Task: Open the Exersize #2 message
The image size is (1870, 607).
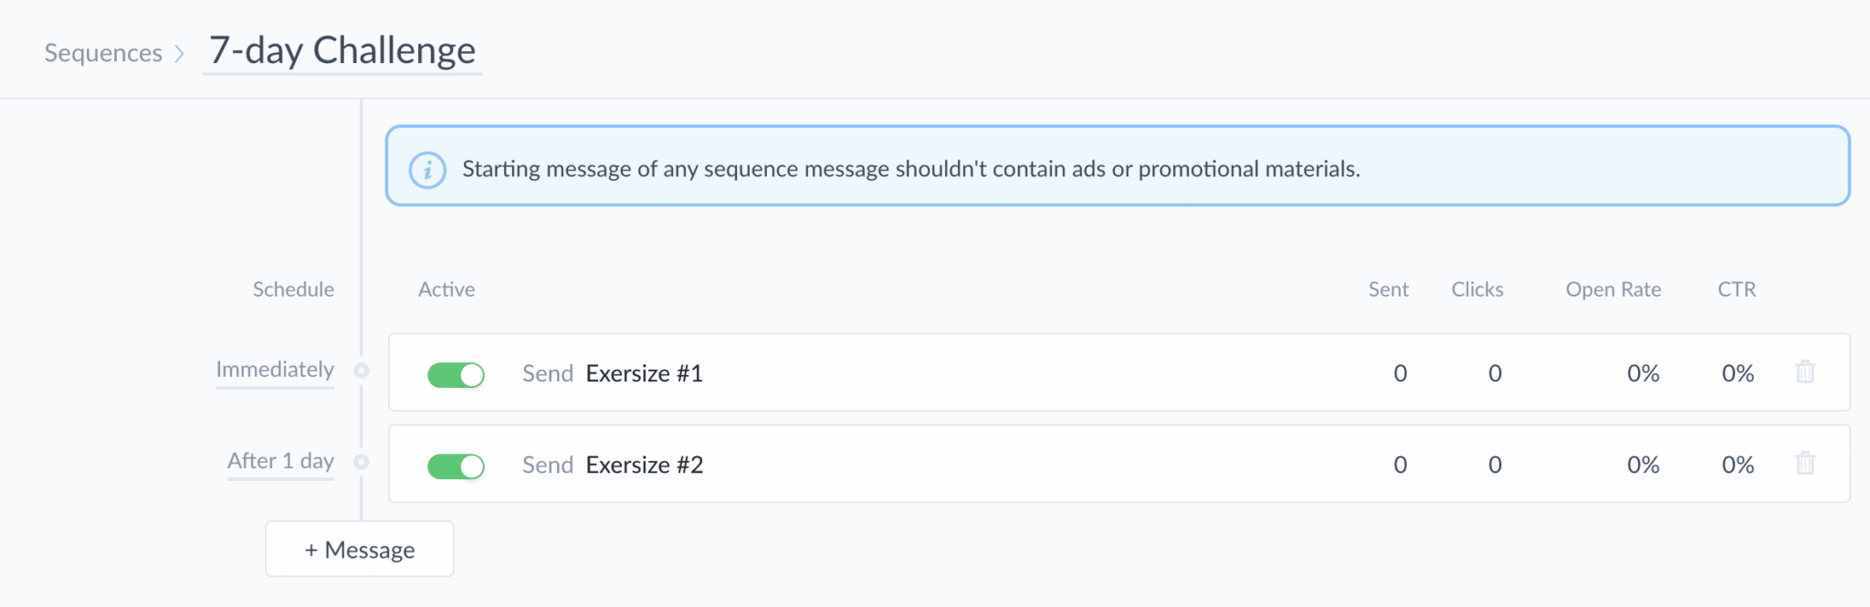Action: point(644,465)
